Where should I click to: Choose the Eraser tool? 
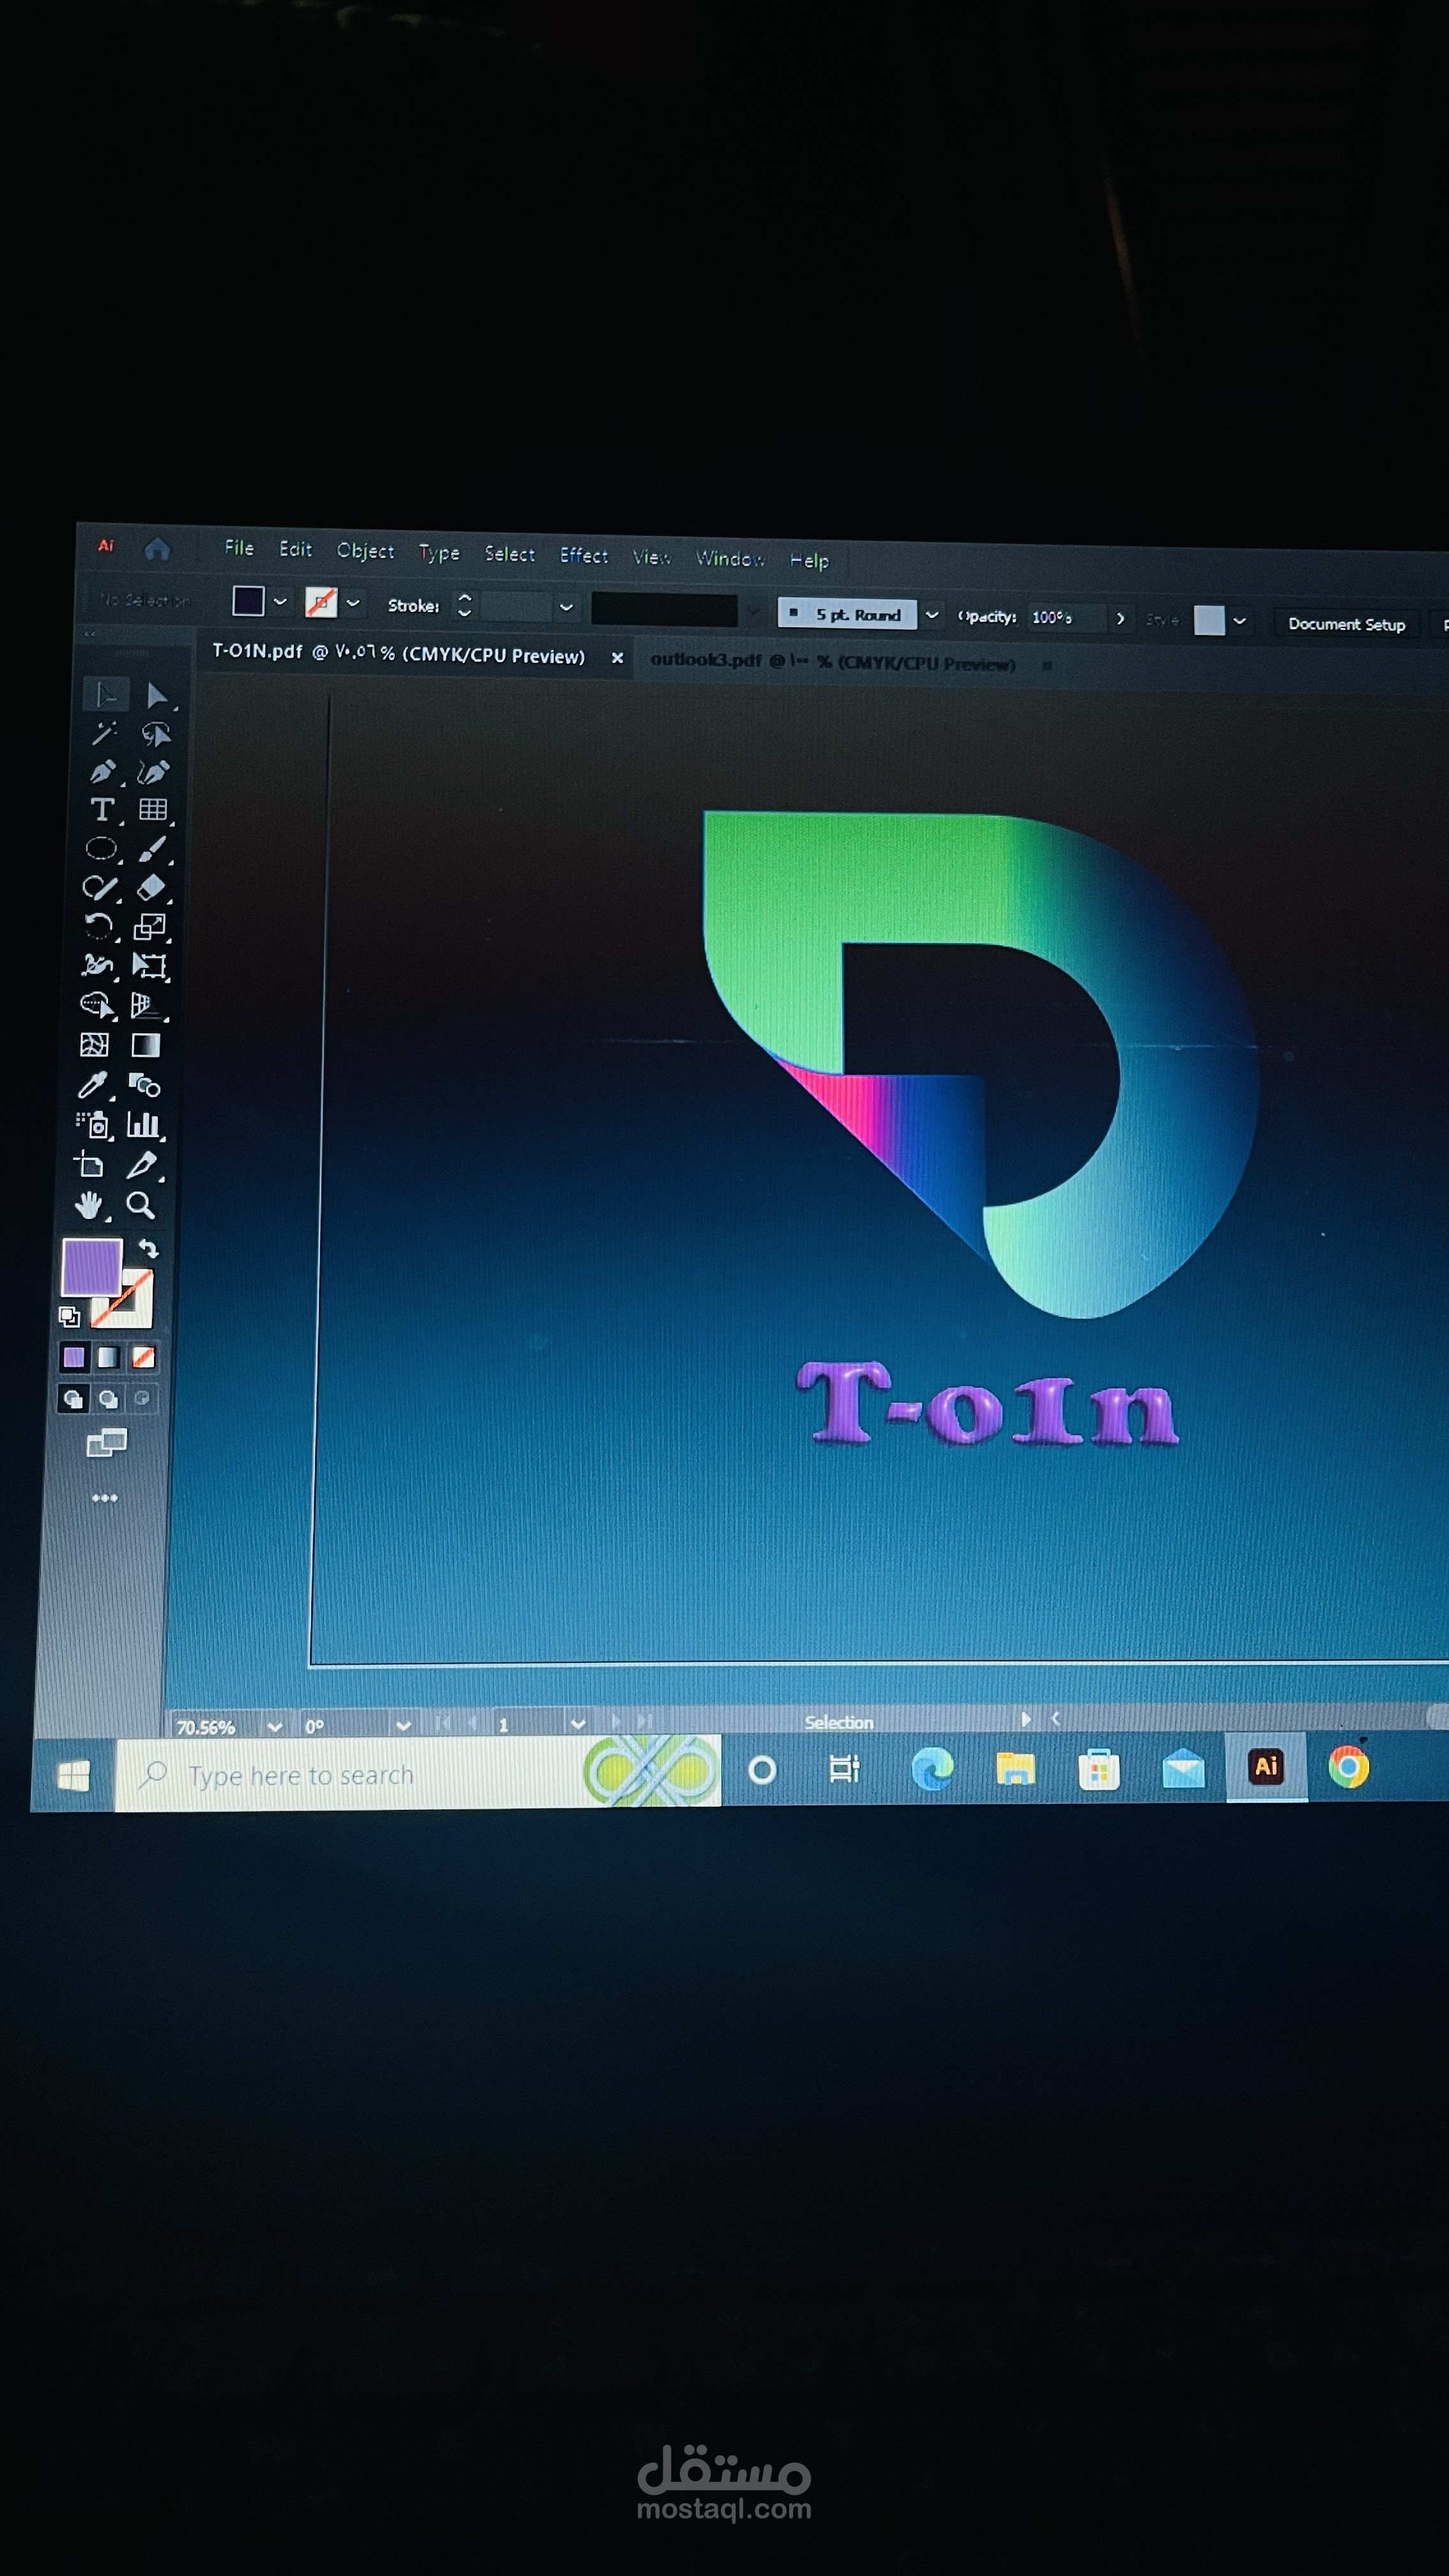pos(151,887)
